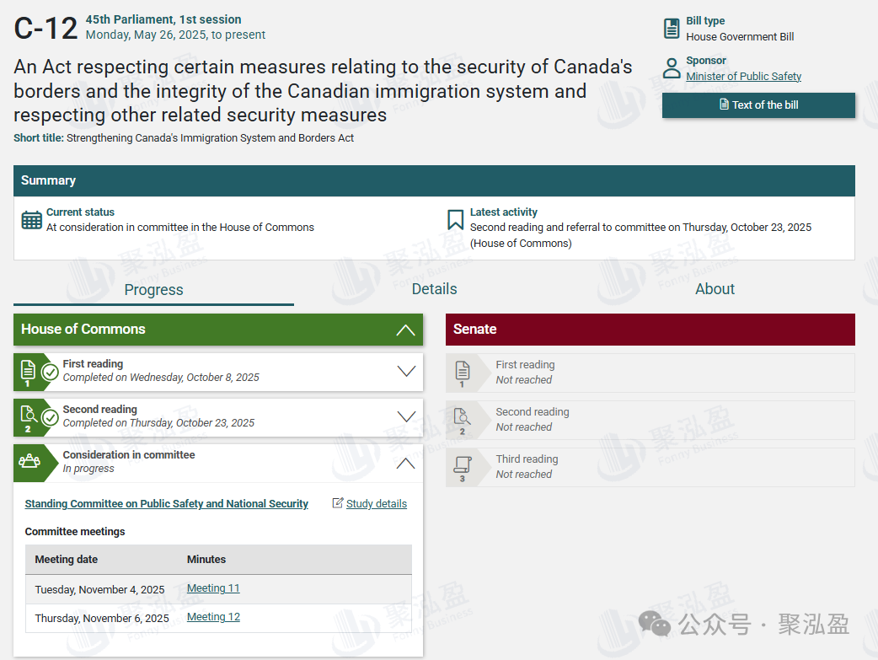Switch to the Details tab
This screenshot has height=660, width=878.
[434, 289]
